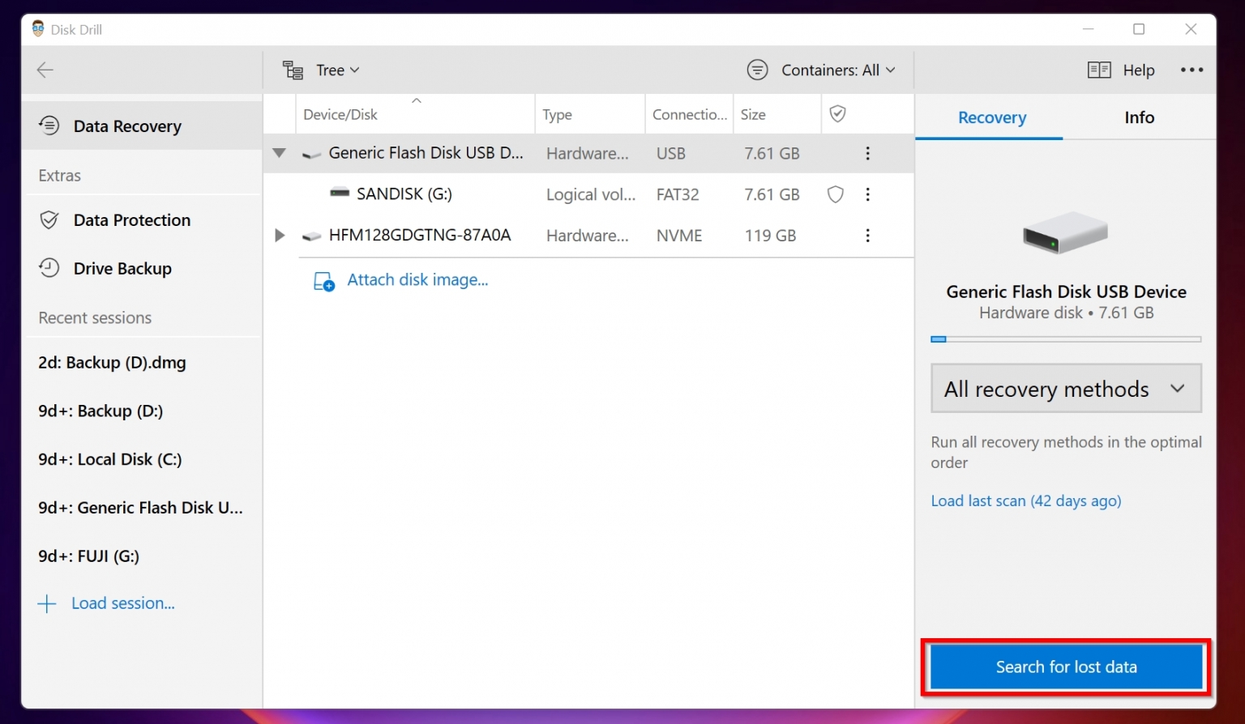Open options menu for HFM128GDGTNG-87A0A

867,235
